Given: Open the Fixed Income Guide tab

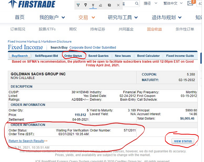Looking at the screenshot, I should coord(180,56).
